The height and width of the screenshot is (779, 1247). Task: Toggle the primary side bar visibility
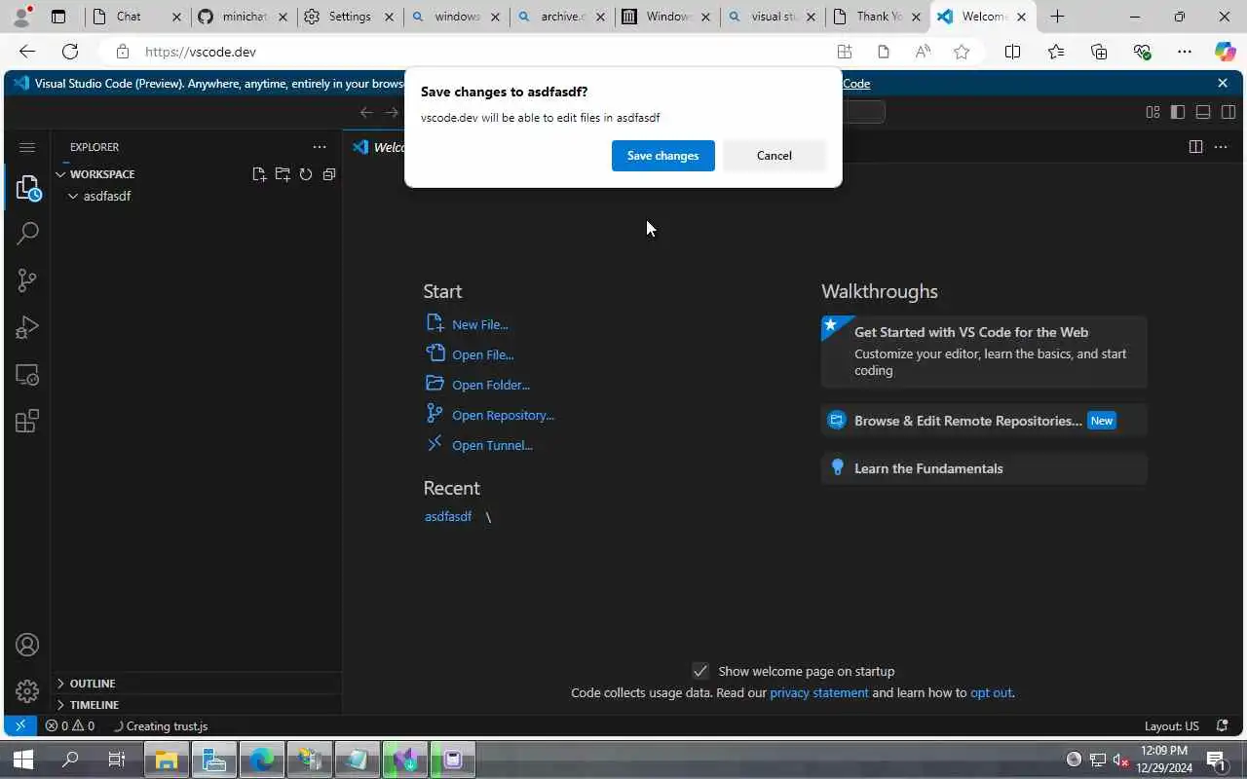[1178, 112]
